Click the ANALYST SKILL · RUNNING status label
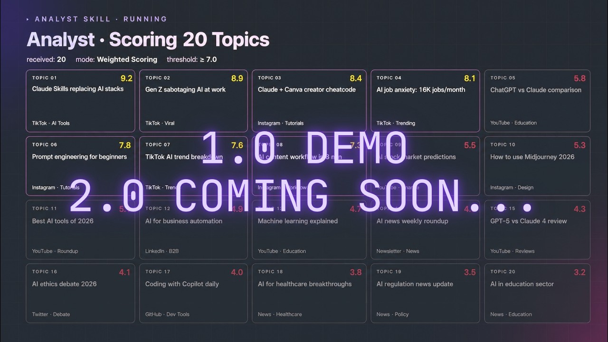Screen dimensions: 608x342 coord(97,19)
